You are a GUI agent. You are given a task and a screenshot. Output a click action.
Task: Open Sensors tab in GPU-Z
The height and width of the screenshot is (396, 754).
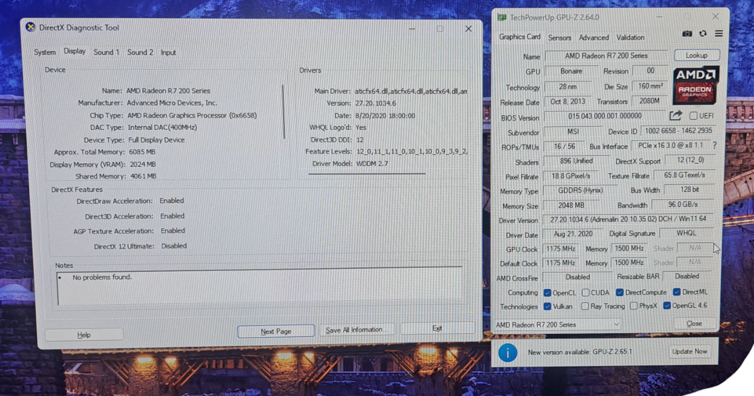pos(559,38)
